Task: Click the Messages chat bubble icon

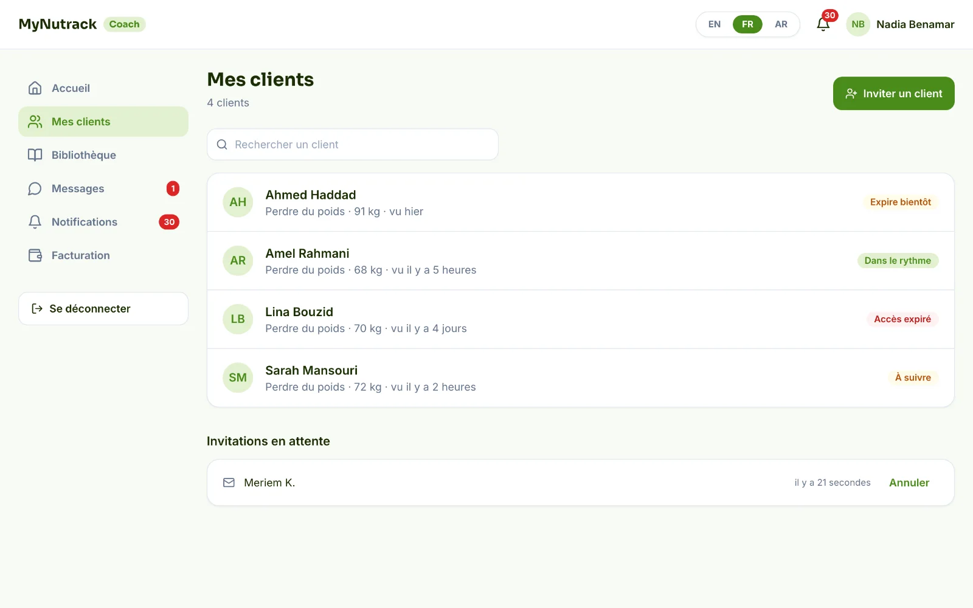Action: tap(35, 188)
